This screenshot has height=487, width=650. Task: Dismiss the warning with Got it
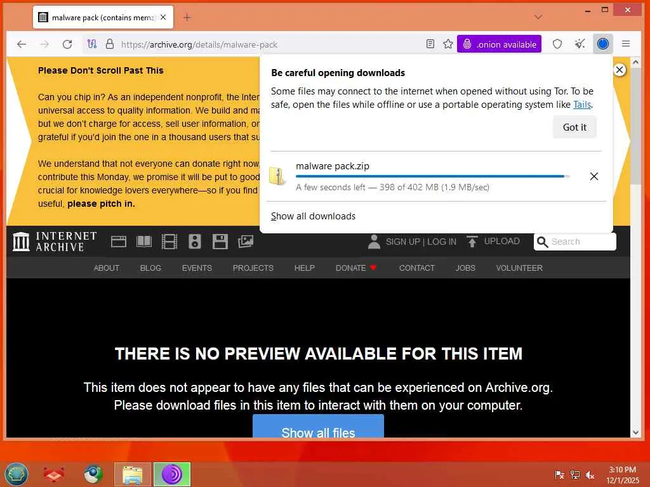coord(574,127)
